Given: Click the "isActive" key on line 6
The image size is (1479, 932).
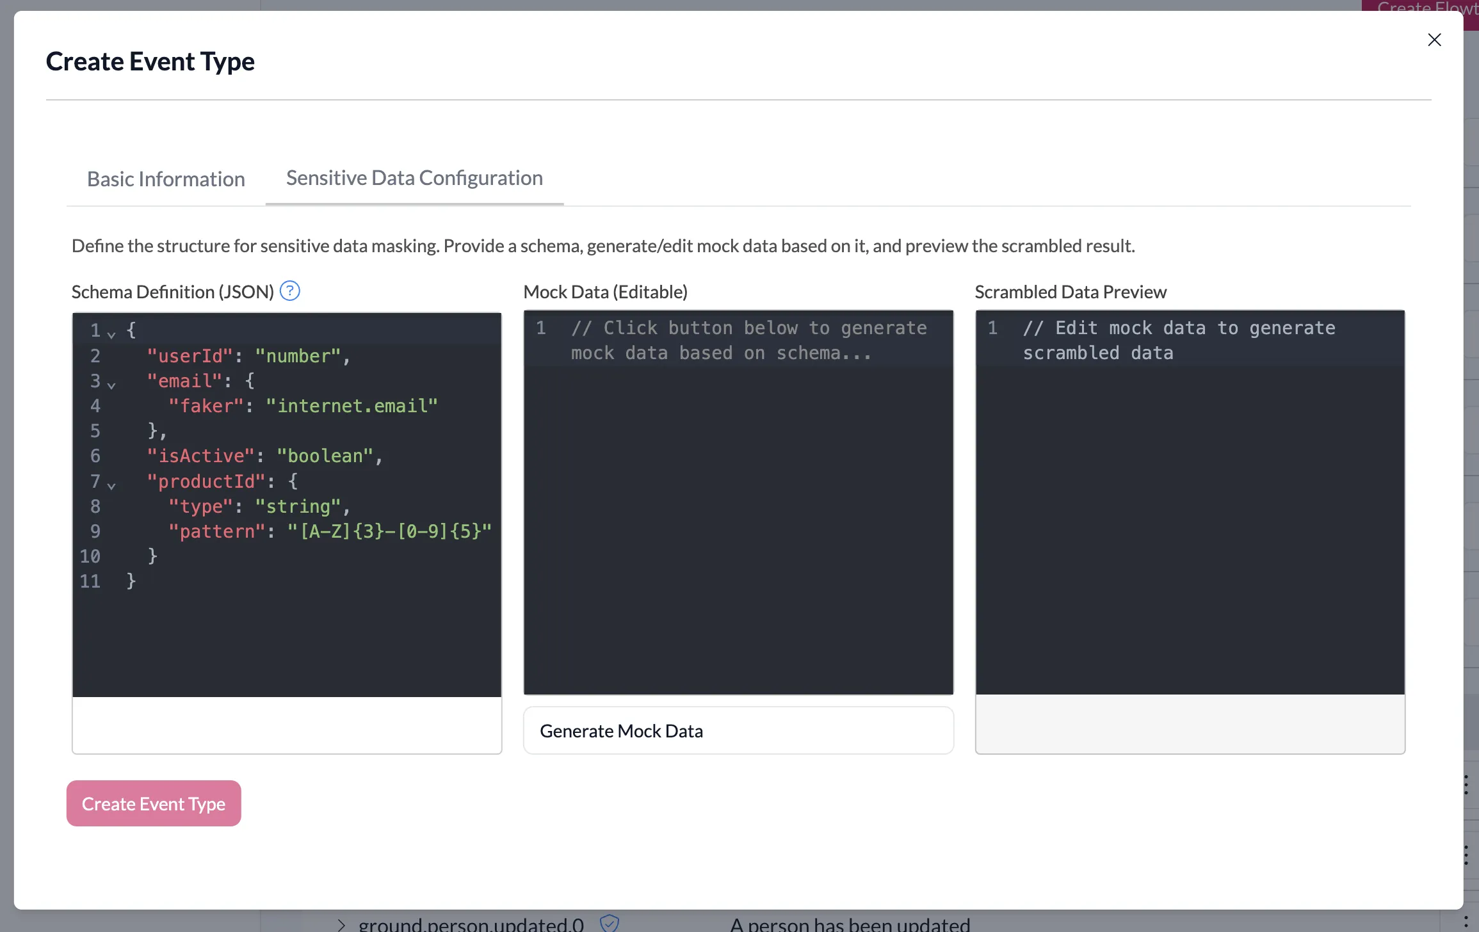Looking at the screenshot, I should click(x=200, y=456).
